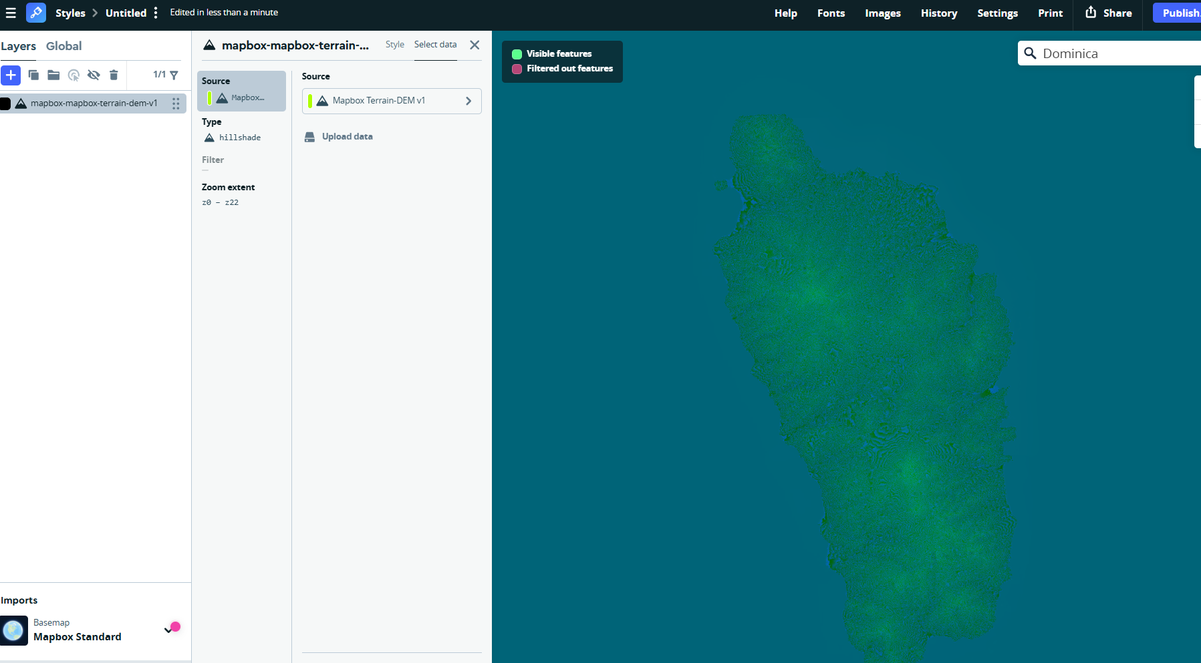Delete layer using trash icon
The width and height of the screenshot is (1201, 663).
pos(114,75)
